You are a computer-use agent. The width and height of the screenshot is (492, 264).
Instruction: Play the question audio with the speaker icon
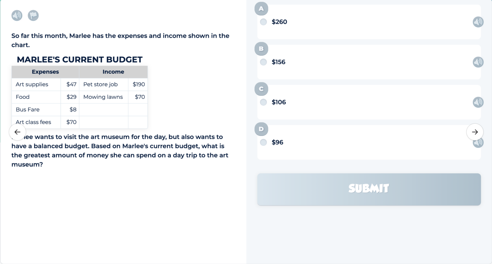tap(17, 15)
